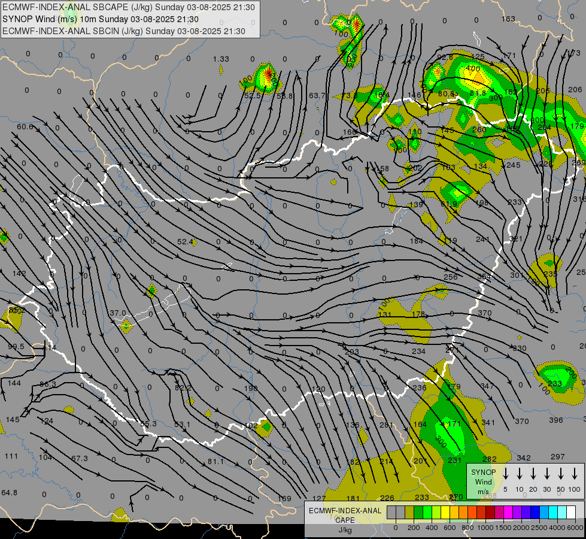Click the 293 value on the map
Screen dimensions: 586x539
[x=352, y=352]
